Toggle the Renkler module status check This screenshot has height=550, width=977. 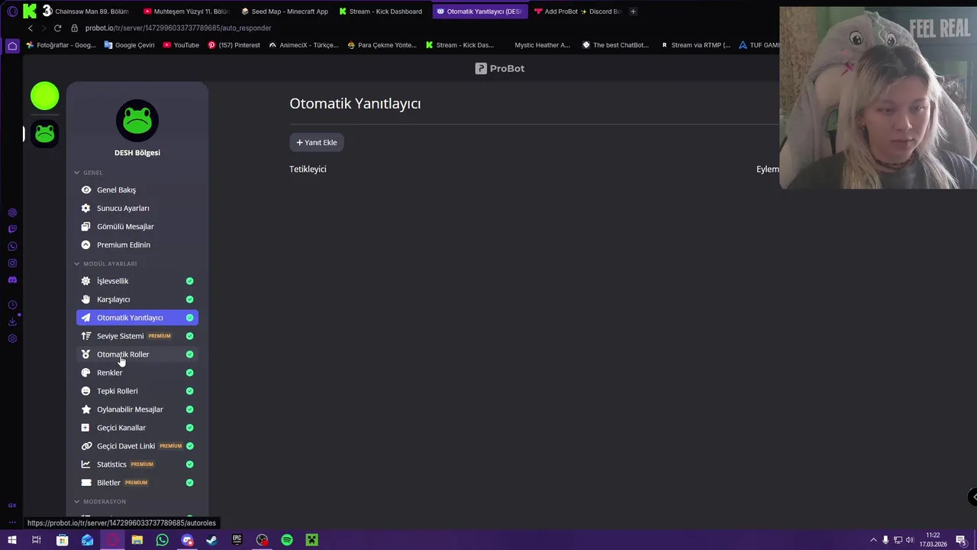[189, 373]
